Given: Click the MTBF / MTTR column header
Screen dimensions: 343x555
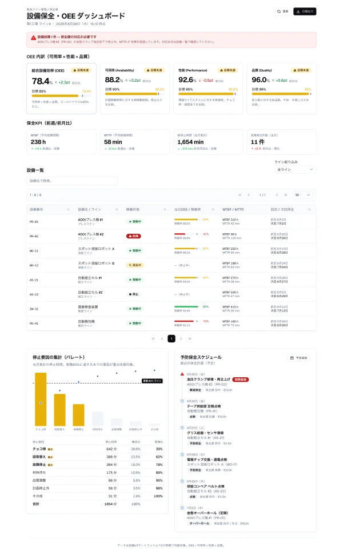Looking at the screenshot, I should click(x=233, y=210).
